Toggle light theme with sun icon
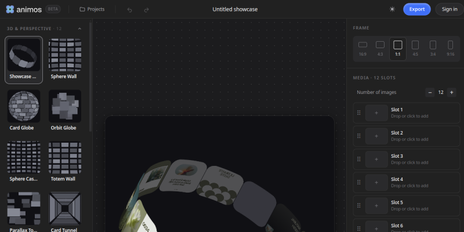 click(392, 9)
